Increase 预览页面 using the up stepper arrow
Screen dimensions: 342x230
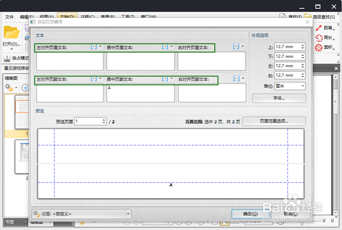click(103, 119)
